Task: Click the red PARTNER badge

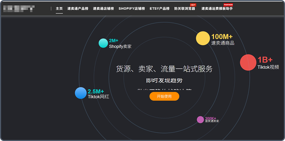Action: point(228,5)
